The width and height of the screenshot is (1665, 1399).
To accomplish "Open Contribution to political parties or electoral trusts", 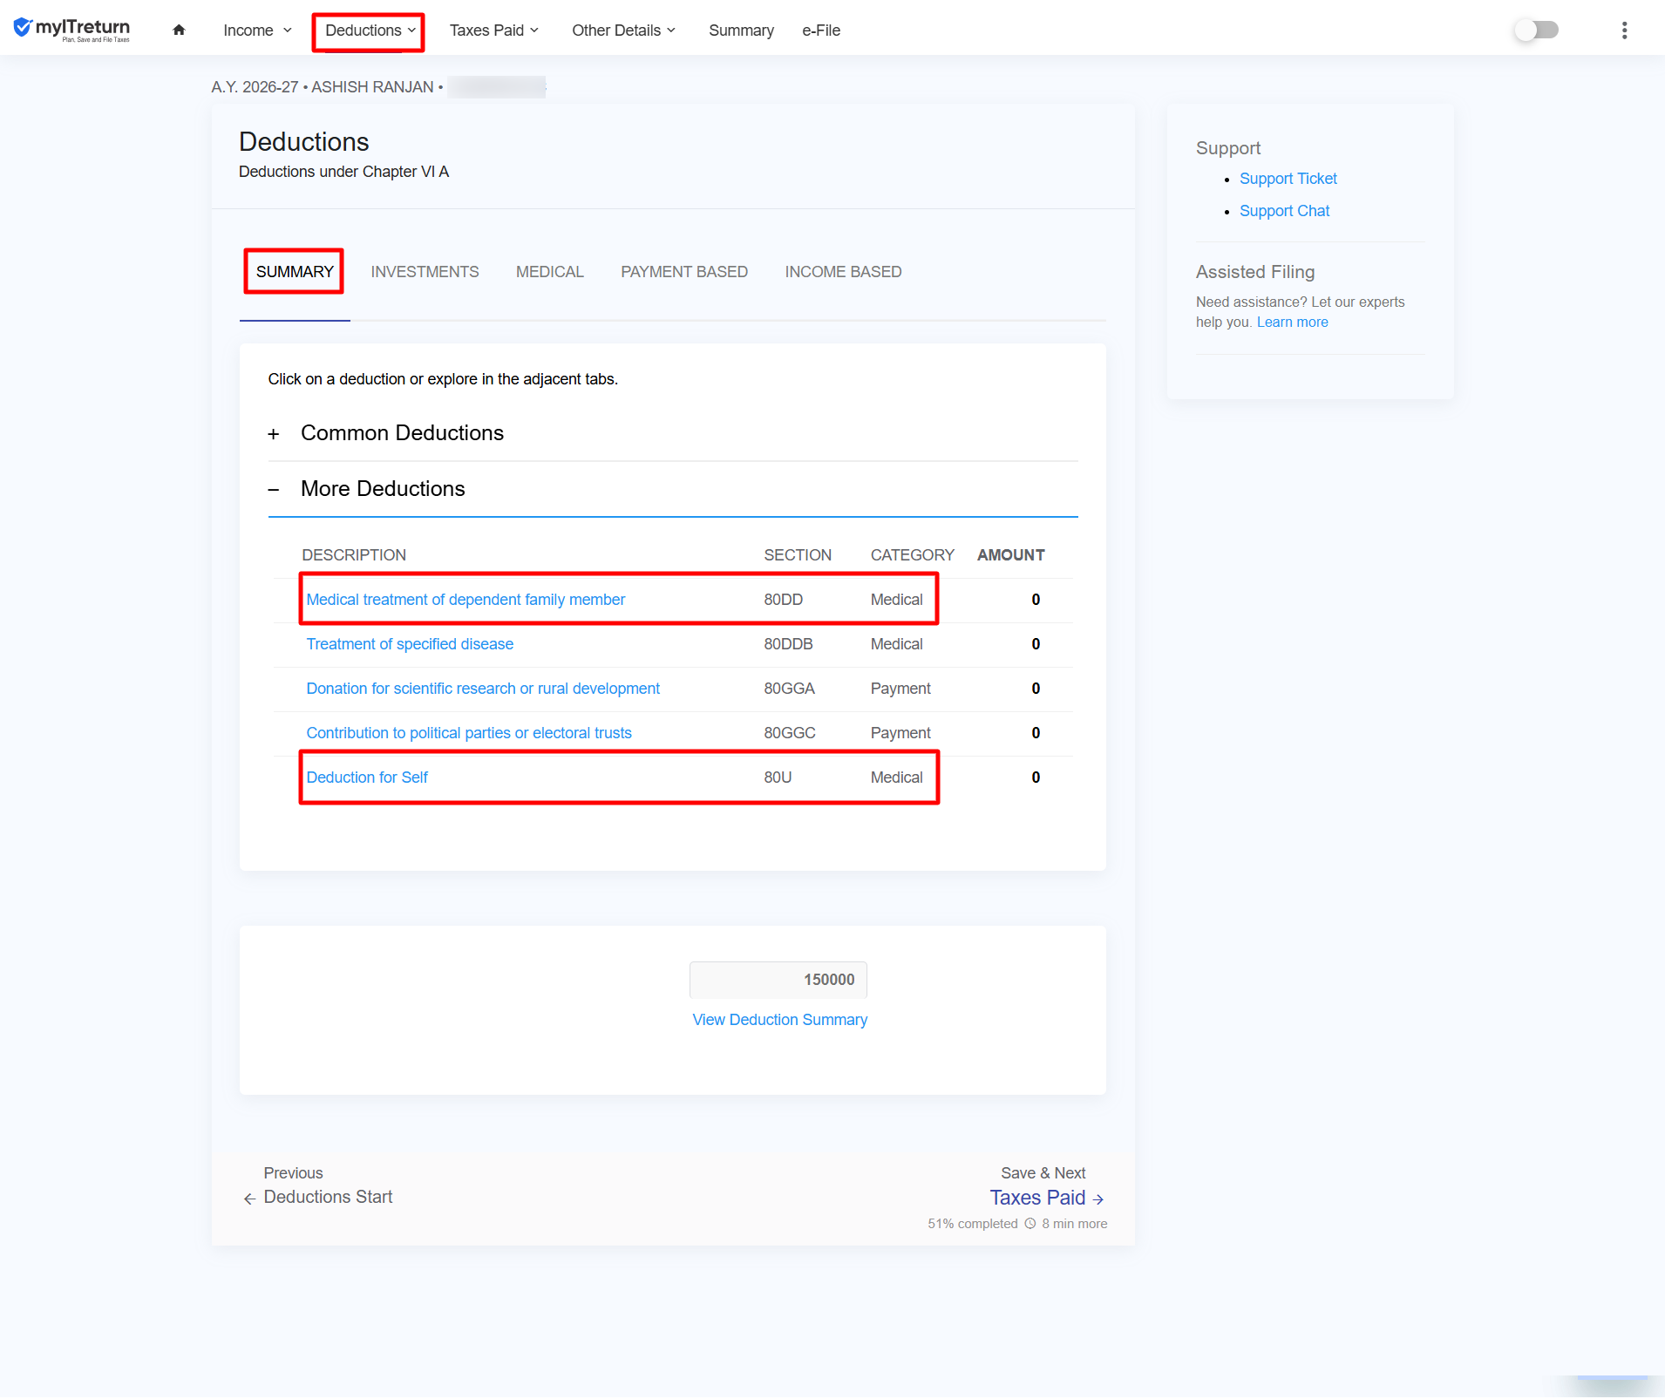I will (x=469, y=733).
